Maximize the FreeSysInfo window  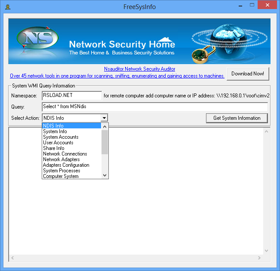pyautogui.click(x=252, y=5)
